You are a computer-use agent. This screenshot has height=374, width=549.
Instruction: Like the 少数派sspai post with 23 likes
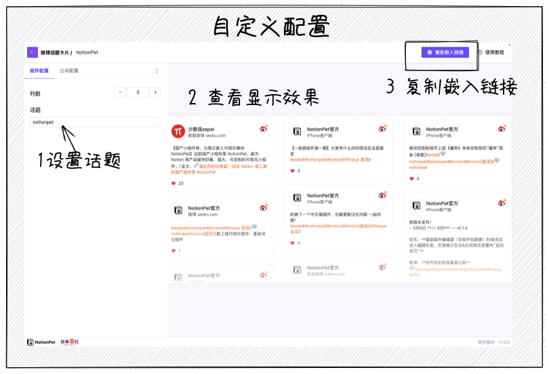[x=174, y=184]
